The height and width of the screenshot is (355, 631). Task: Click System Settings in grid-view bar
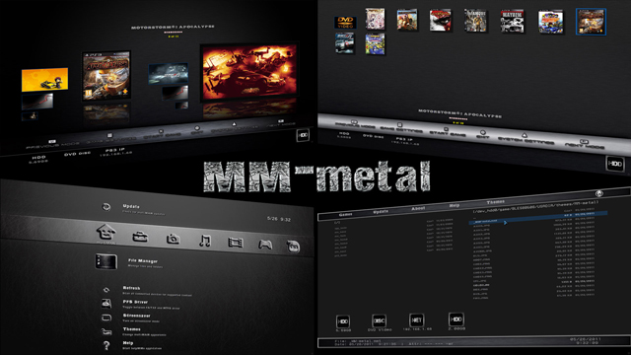(x=526, y=140)
